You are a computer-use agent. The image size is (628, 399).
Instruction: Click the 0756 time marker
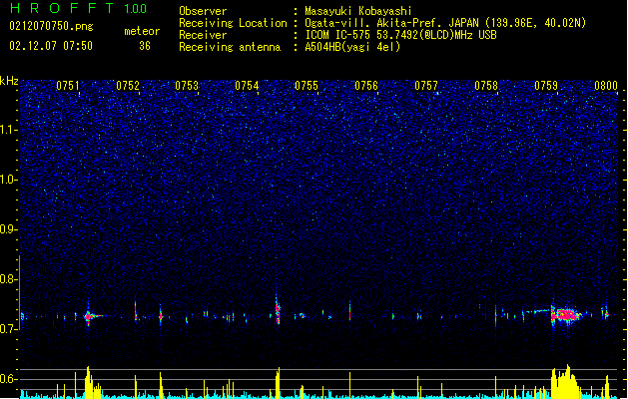click(x=366, y=86)
